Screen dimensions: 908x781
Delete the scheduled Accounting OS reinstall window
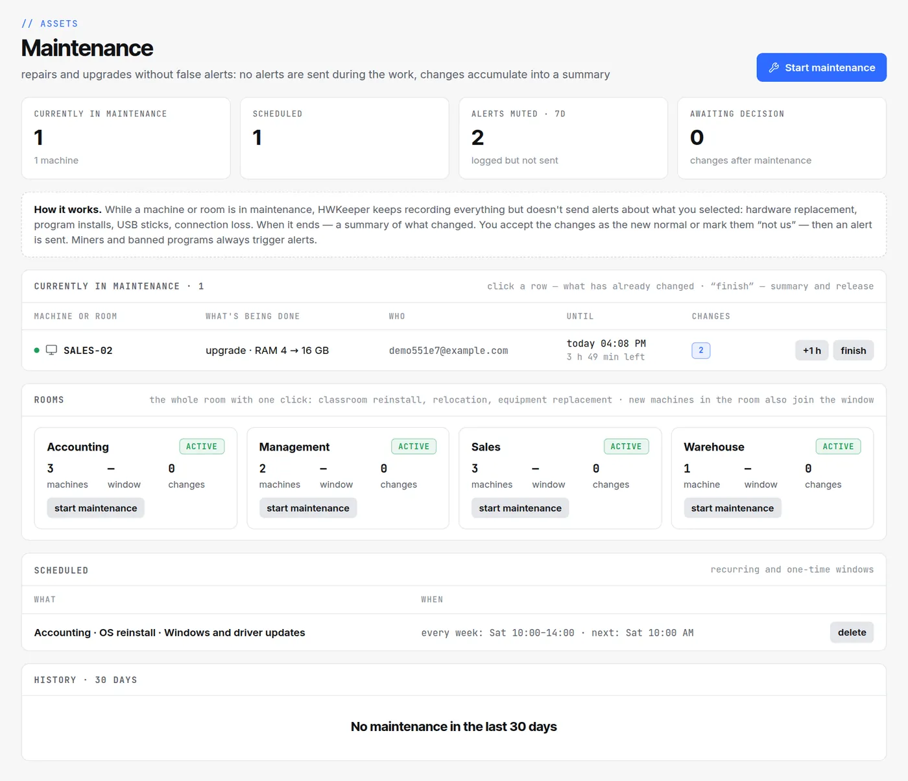click(852, 632)
